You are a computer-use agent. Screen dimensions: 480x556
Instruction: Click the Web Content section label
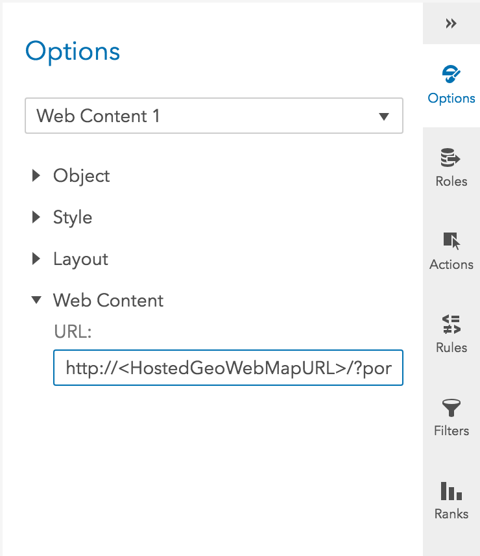coord(108,301)
